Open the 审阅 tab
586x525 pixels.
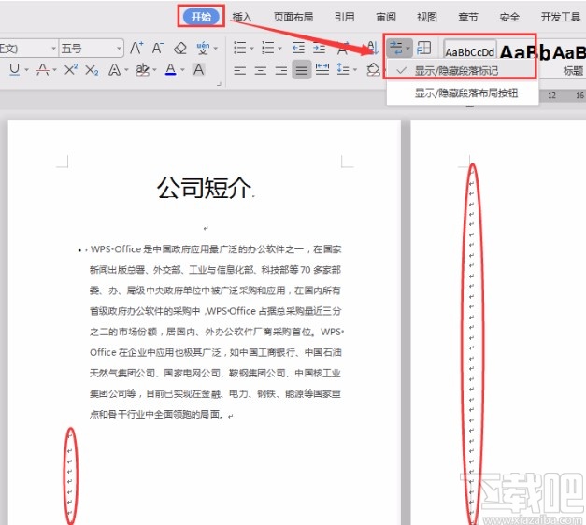(386, 17)
